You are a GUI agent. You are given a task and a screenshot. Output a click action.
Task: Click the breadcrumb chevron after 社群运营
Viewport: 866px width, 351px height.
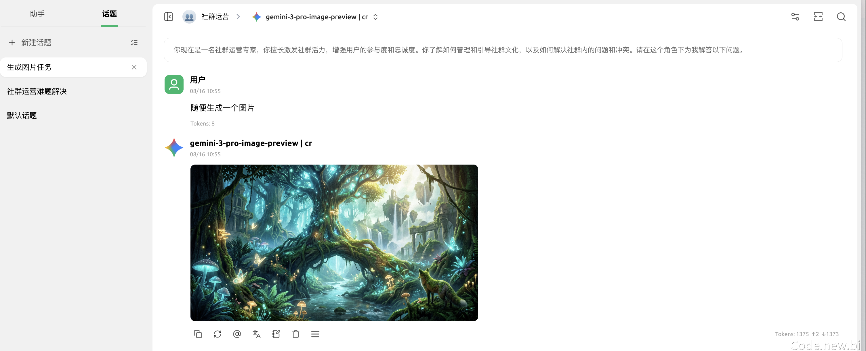238,17
